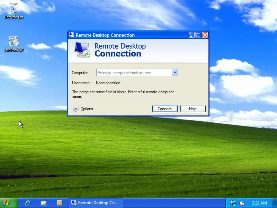
Task: Open the Start menu
Action: point(9,203)
